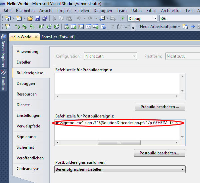Click into the Präbuildereignis command line box
The image size is (200, 183).
tap(117, 84)
